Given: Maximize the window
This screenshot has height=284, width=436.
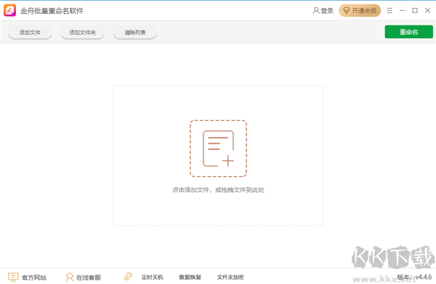Looking at the screenshot, I should (415, 11).
